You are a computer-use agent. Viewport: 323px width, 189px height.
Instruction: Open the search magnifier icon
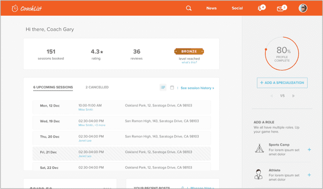click(189, 8)
